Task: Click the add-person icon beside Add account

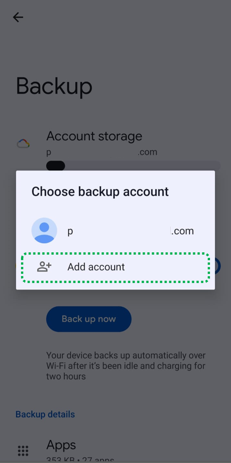Action: (44, 267)
